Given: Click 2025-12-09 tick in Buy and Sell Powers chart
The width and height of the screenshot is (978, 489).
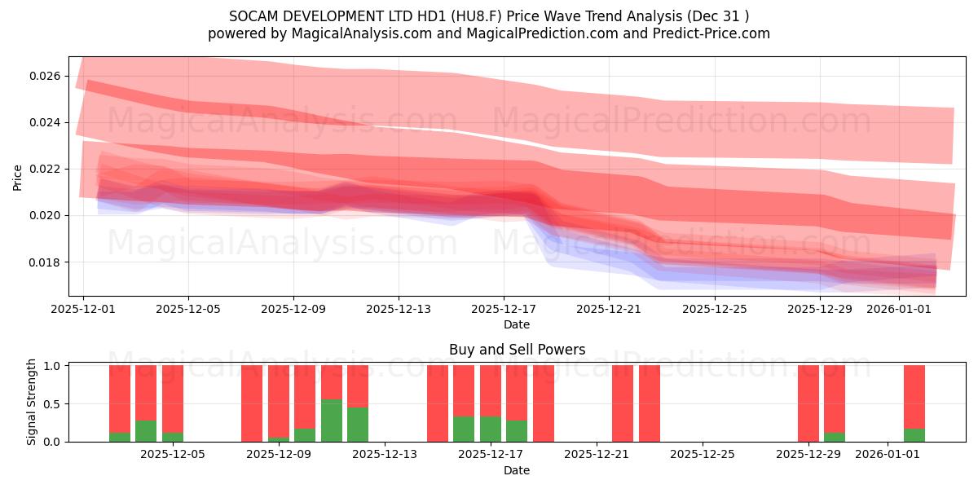Looking at the screenshot, I should [x=280, y=455].
